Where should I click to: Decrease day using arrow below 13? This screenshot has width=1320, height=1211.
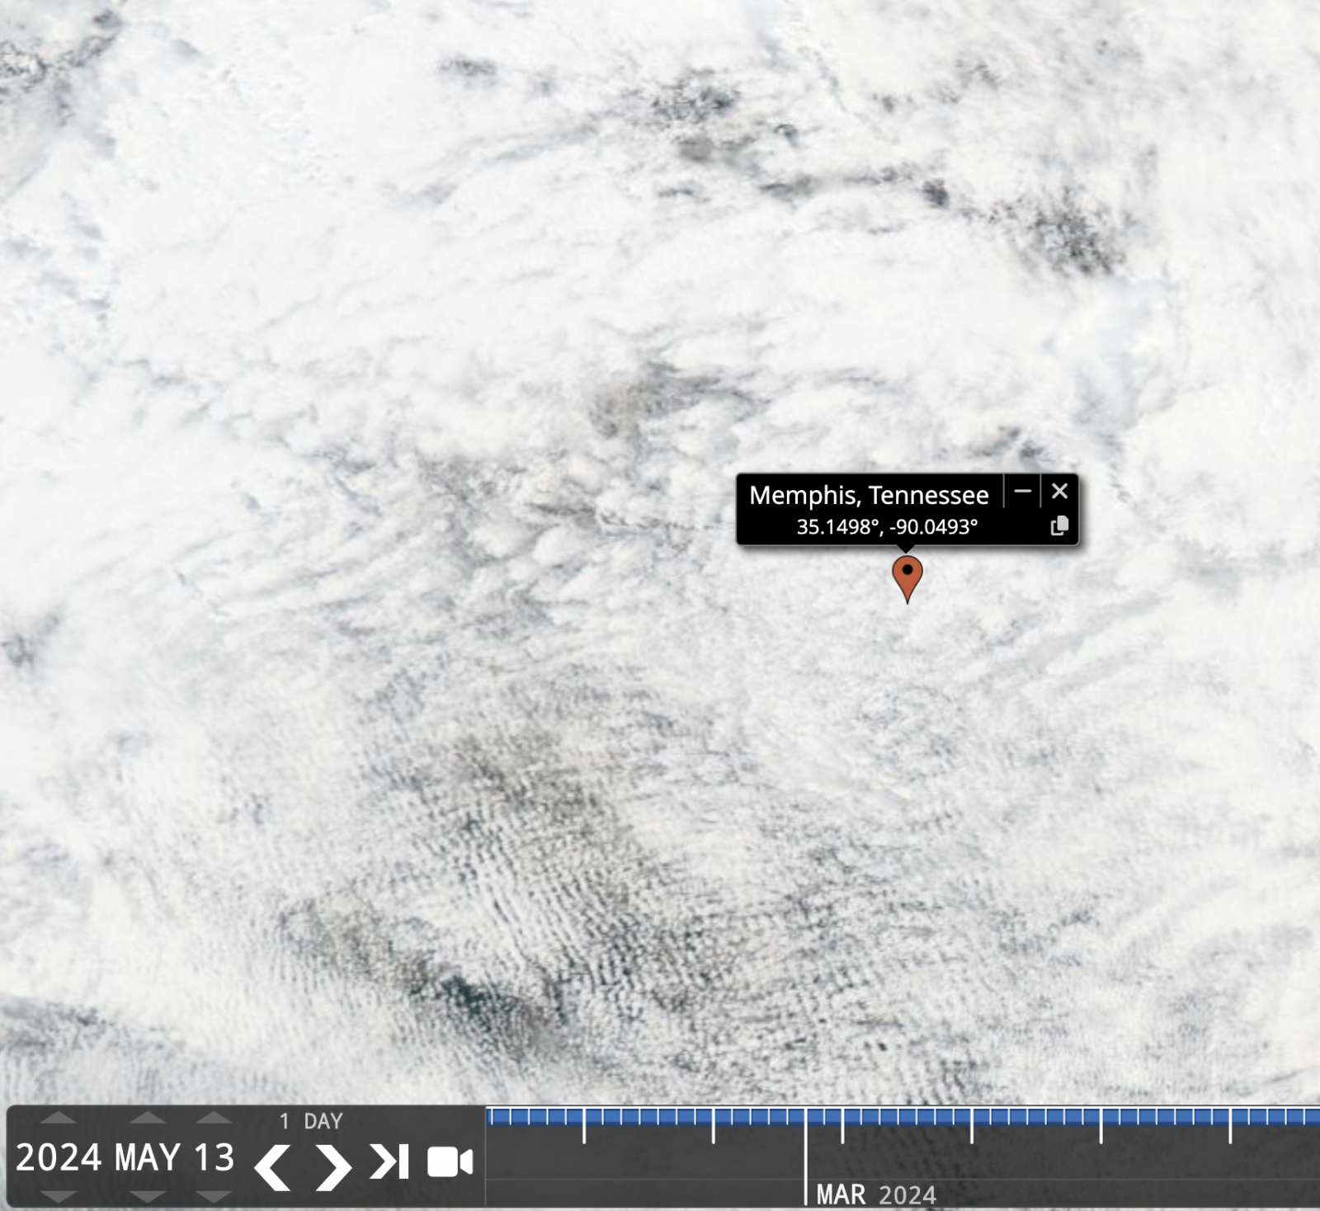point(214,1195)
